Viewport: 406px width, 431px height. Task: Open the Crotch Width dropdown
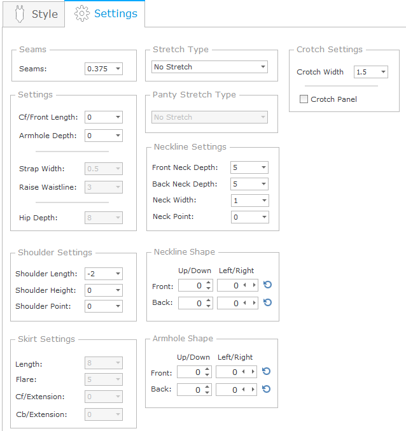[x=382, y=73]
